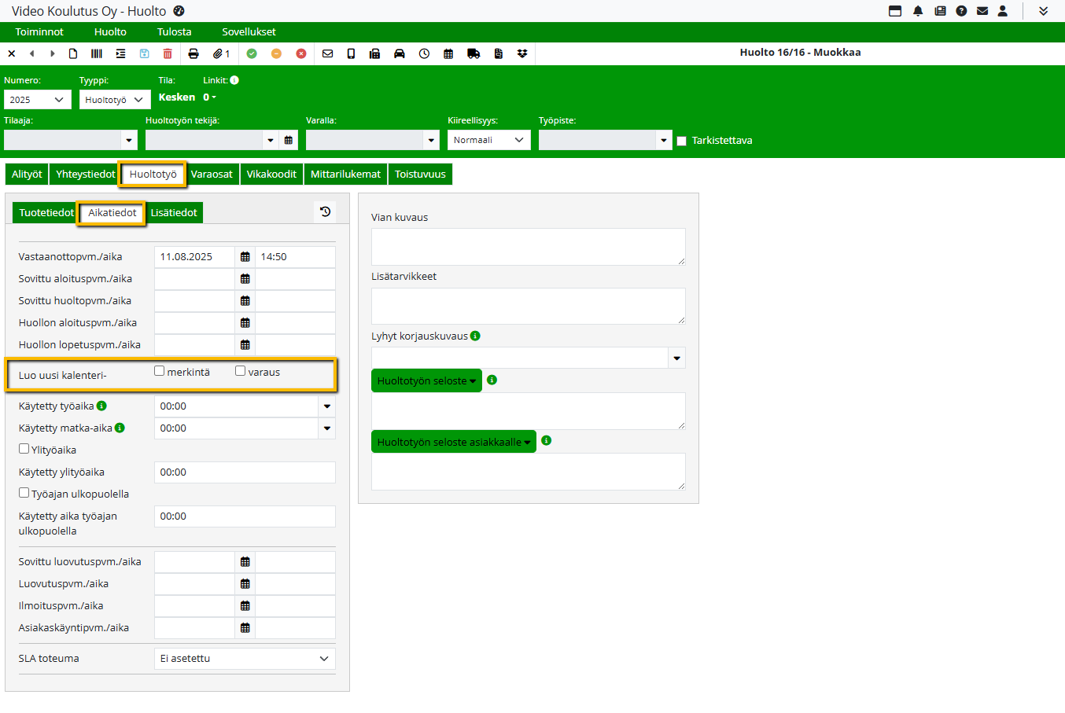Click the printer icon
This screenshot has width=1065, height=713.
click(193, 53)
